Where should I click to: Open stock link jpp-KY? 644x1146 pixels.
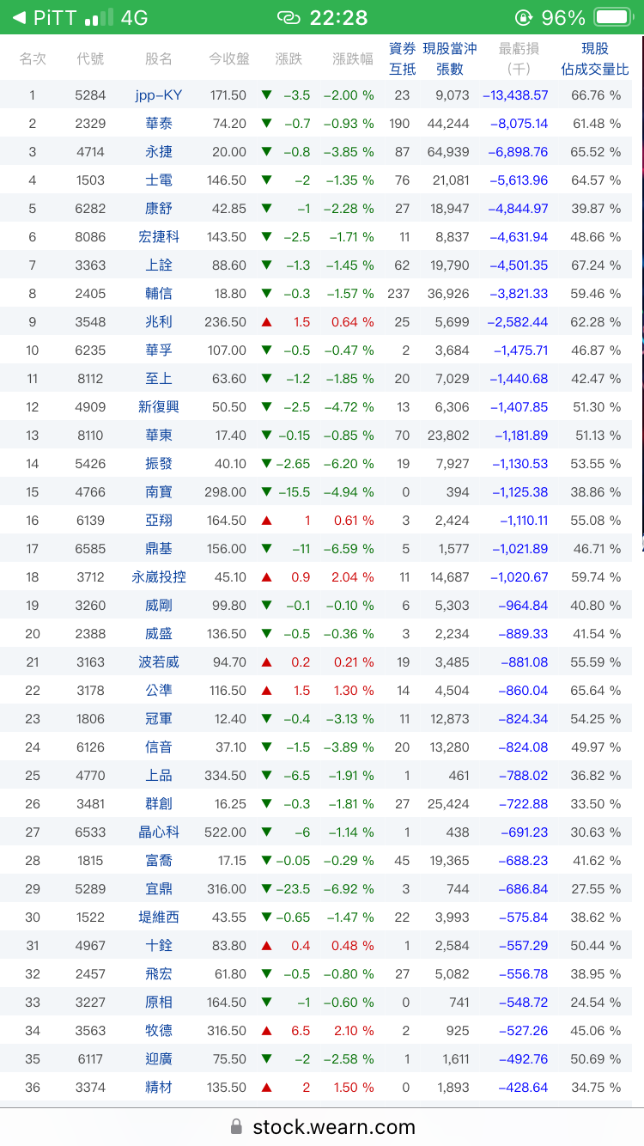click(x=159, y=95)
